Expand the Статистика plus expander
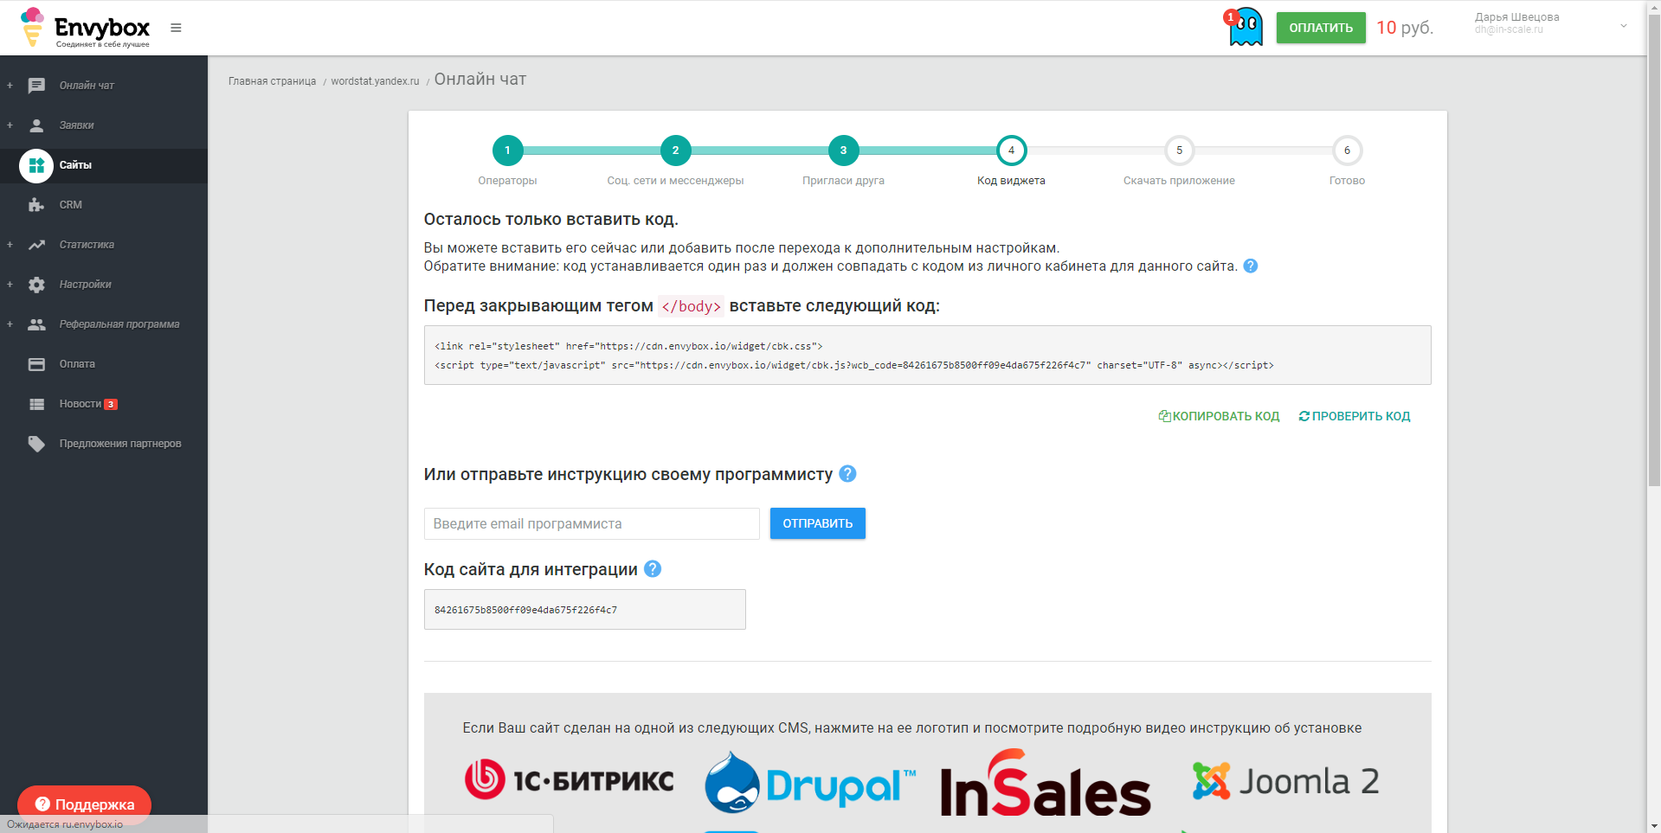1661x833 pixels. [x=10, y=245]
